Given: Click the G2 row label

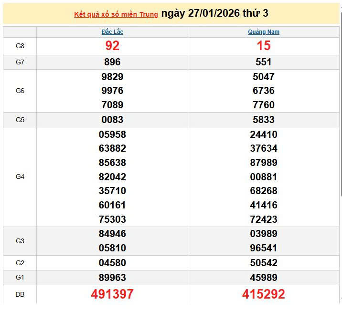Looking at the screenshot, I should (20, 263).
